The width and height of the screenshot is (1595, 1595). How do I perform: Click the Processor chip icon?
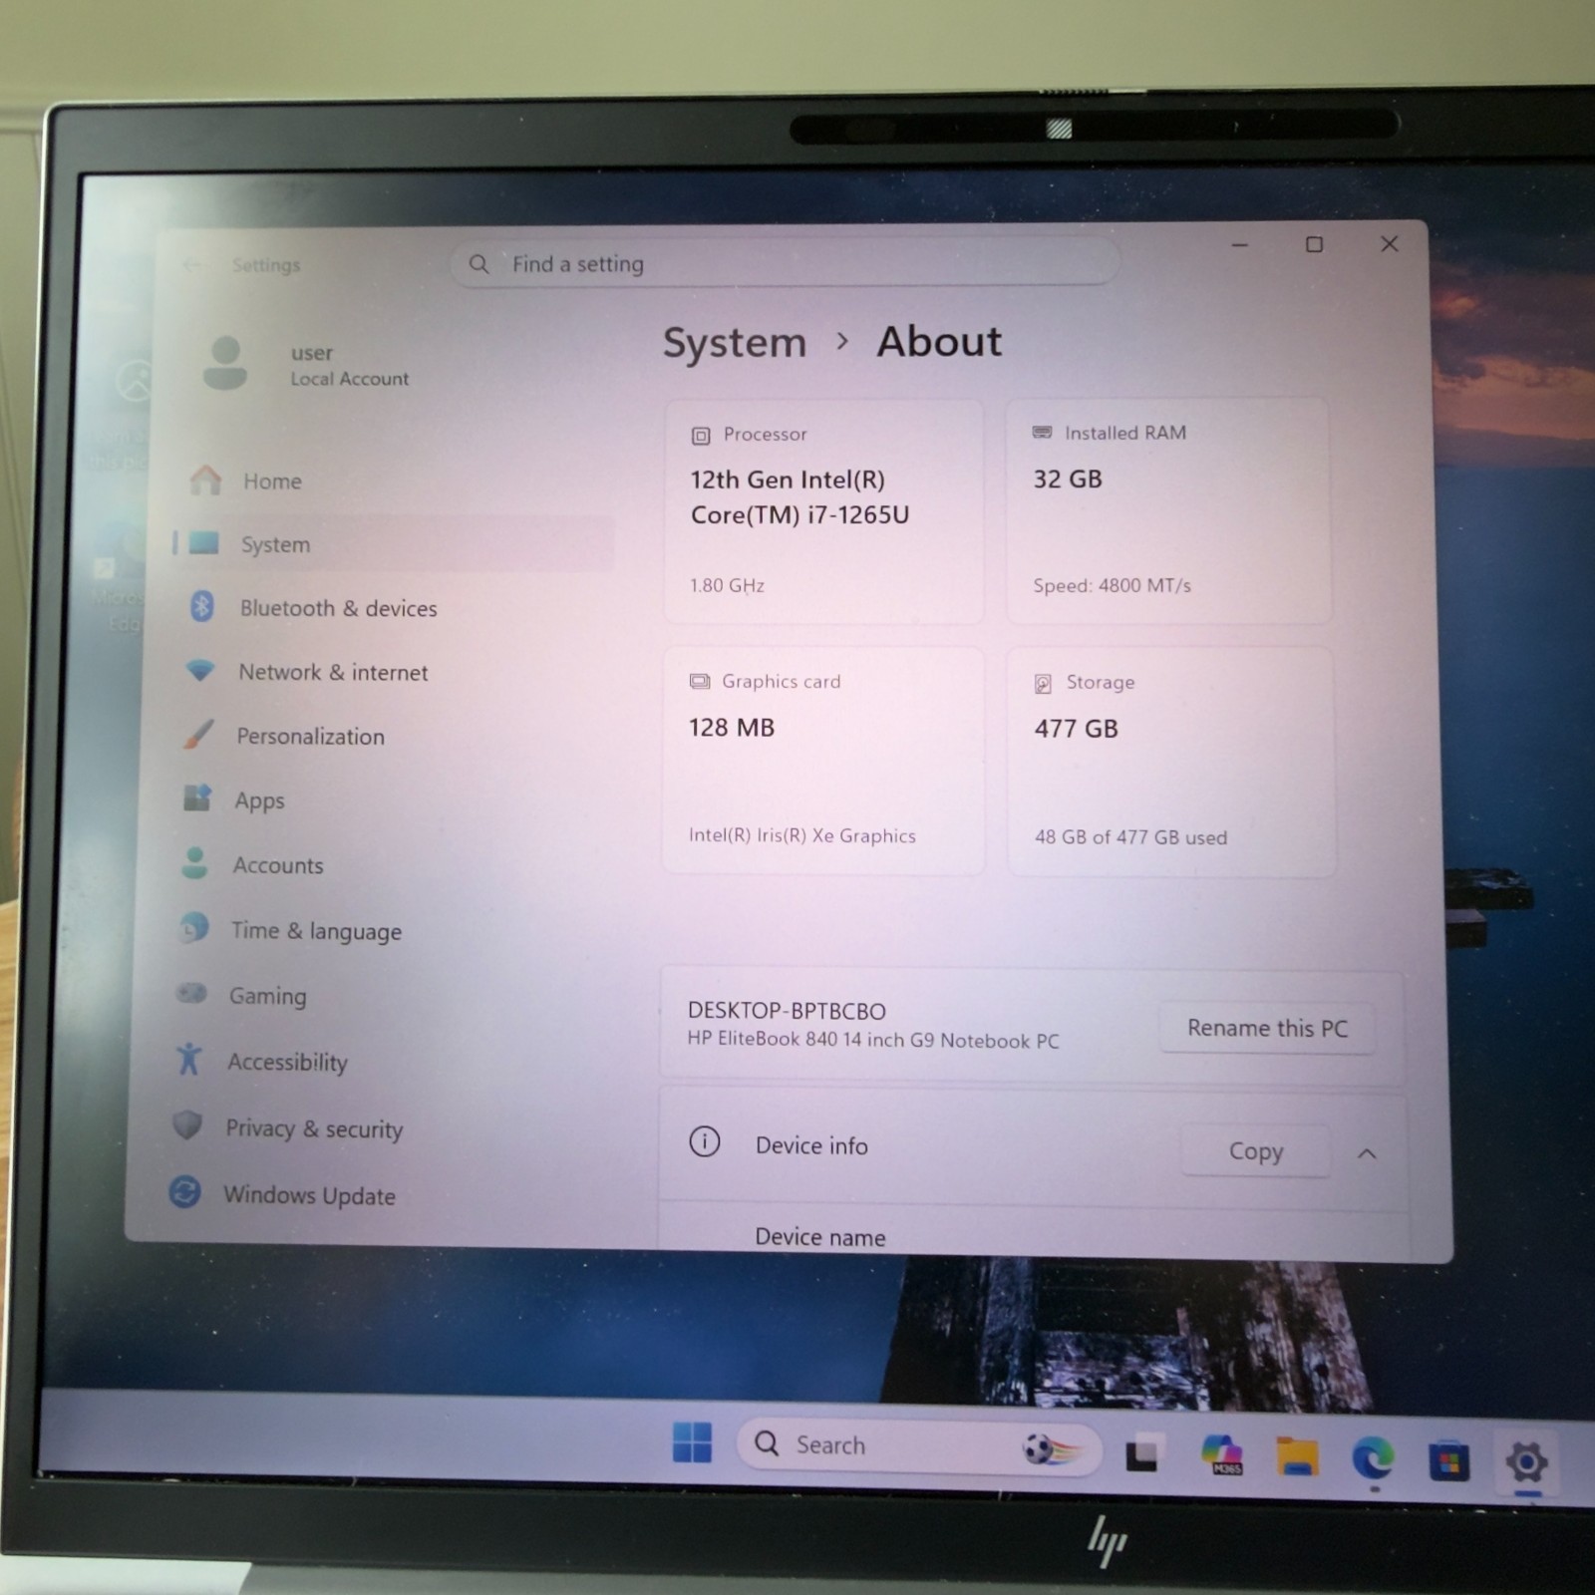pyautogui.click(x=701, y=436)
